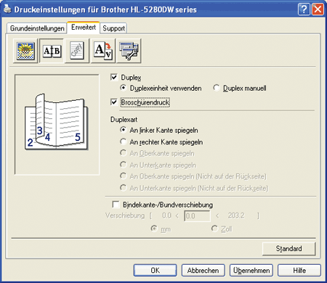Viewport: 327px width, 283px height.
Task: Open the Support tab
Action: tap(113, 28)
